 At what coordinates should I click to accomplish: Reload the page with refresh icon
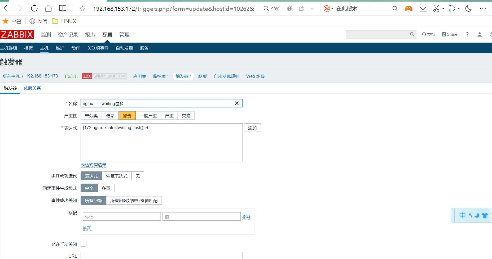tap(34, 8)
